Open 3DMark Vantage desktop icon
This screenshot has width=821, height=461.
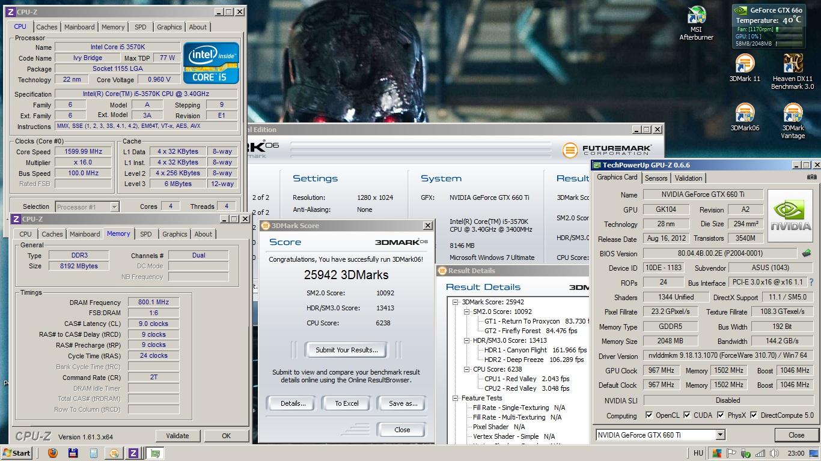tap(793, 121)
